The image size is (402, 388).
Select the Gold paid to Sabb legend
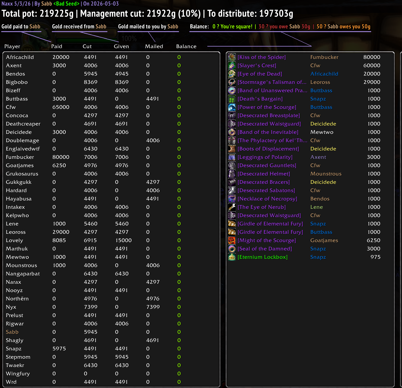pos(21,27)
